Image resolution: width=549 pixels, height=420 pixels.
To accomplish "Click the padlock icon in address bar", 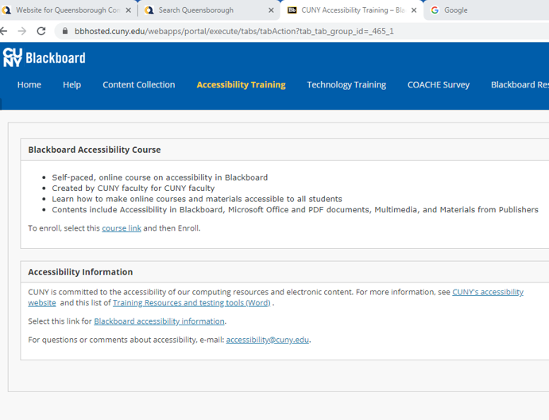I will click(x=65, y=31).
